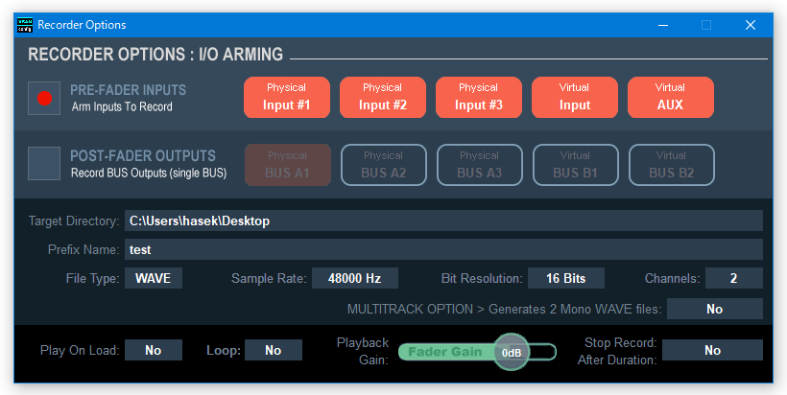Enable the Post-Fader Outputs checkbox
The width and height of the screenshot is (787, 395).
pos(44,163)
